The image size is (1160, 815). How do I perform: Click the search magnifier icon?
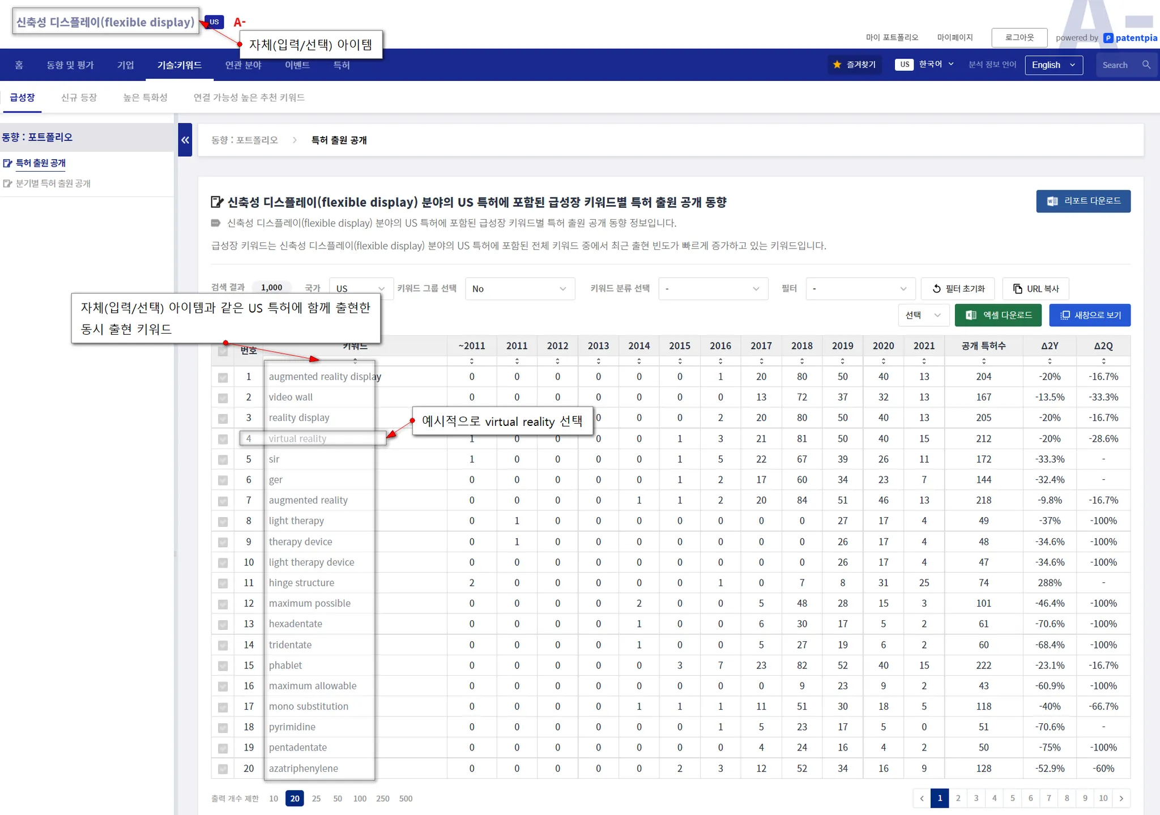(x=1146, y=65)
